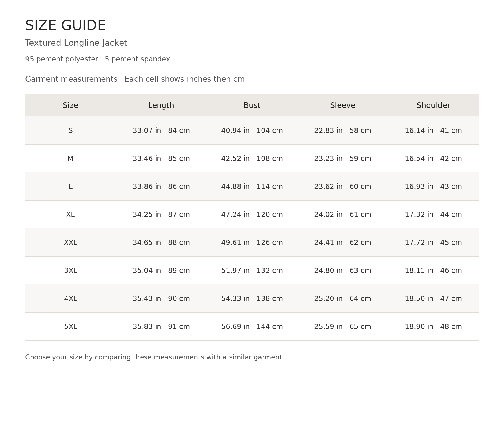This screenshot has width=504, height=423.
Task: Select the L size row label
Action: click(71, 187)
